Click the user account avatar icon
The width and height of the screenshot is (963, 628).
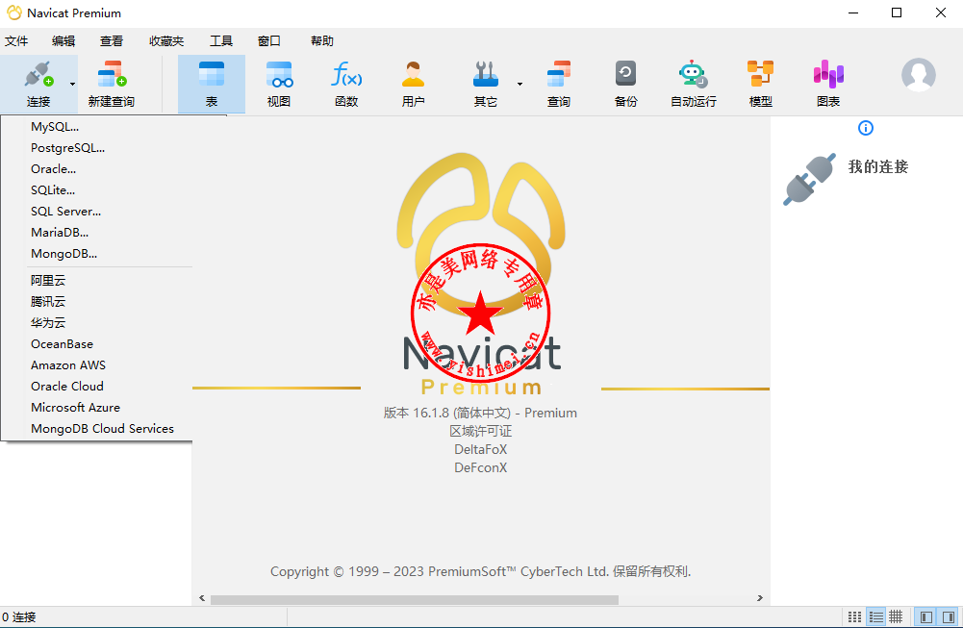[x=918, y=75]
